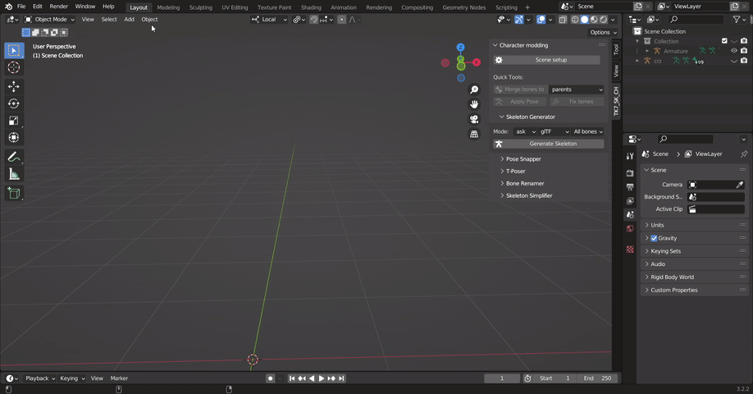This screenshot has width=753, height=394.
Task: Switch to the Sculpting workspace tab
Action: 201,7
